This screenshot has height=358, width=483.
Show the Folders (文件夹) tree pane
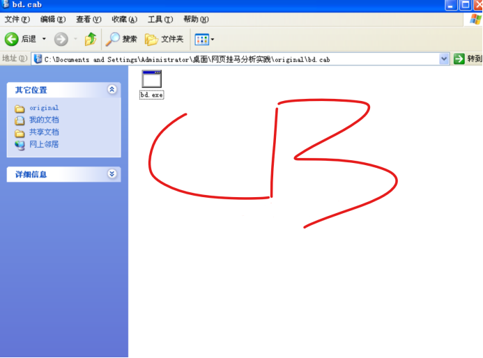pos(164,39)
